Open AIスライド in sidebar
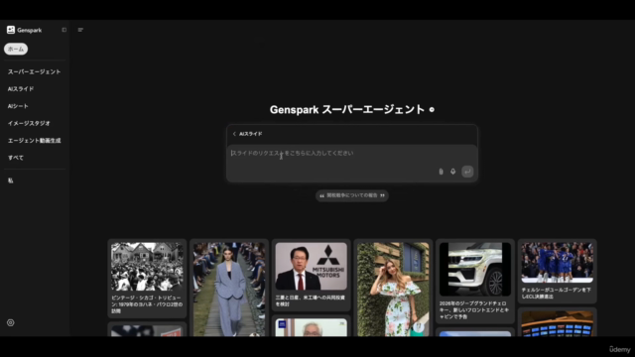 point(21,89)
